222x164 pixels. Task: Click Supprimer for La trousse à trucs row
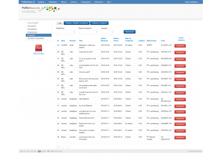pyautogui.click(x=180, y=137)
